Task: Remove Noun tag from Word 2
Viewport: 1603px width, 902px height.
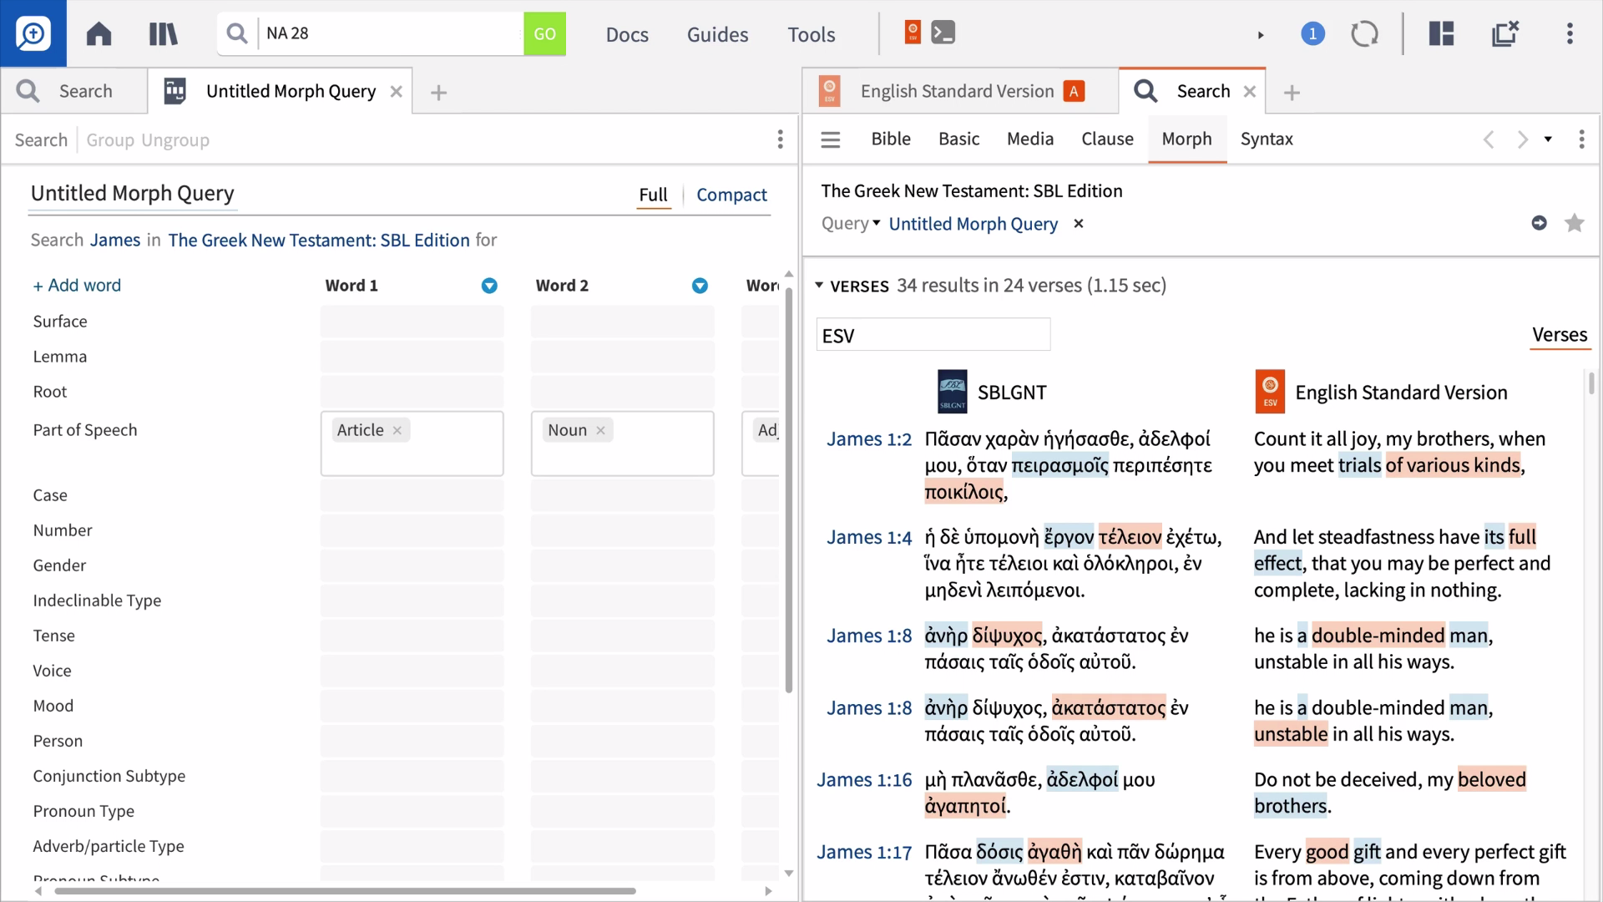Action: pyautogui.click(x=600, y=431)
